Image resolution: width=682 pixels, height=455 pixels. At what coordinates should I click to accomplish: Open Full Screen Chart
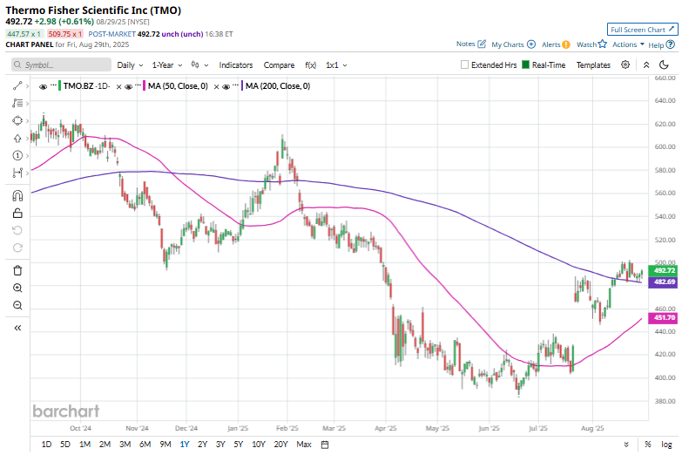click(x=643, y=30)
